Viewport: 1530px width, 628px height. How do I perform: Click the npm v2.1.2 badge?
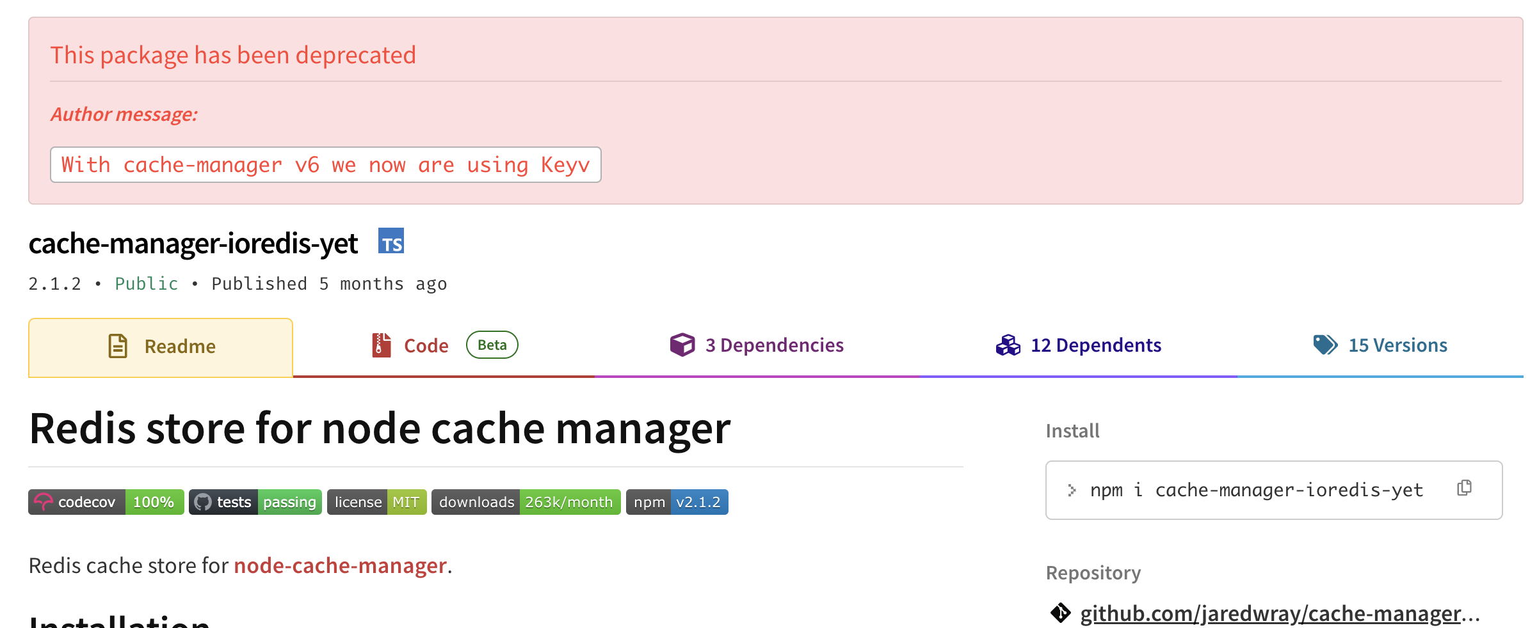[x=677, y=502]
